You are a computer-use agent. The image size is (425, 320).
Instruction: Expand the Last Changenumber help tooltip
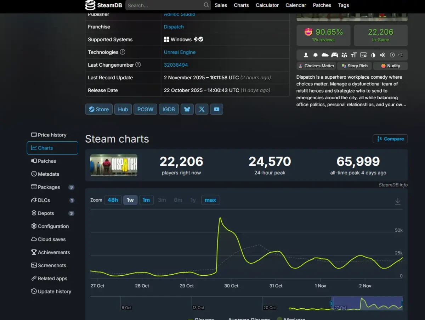click(x=138, y=65)
